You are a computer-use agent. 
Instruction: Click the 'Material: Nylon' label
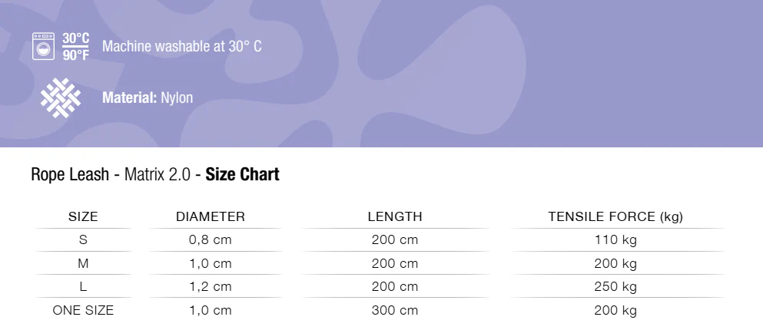point(148,98)
